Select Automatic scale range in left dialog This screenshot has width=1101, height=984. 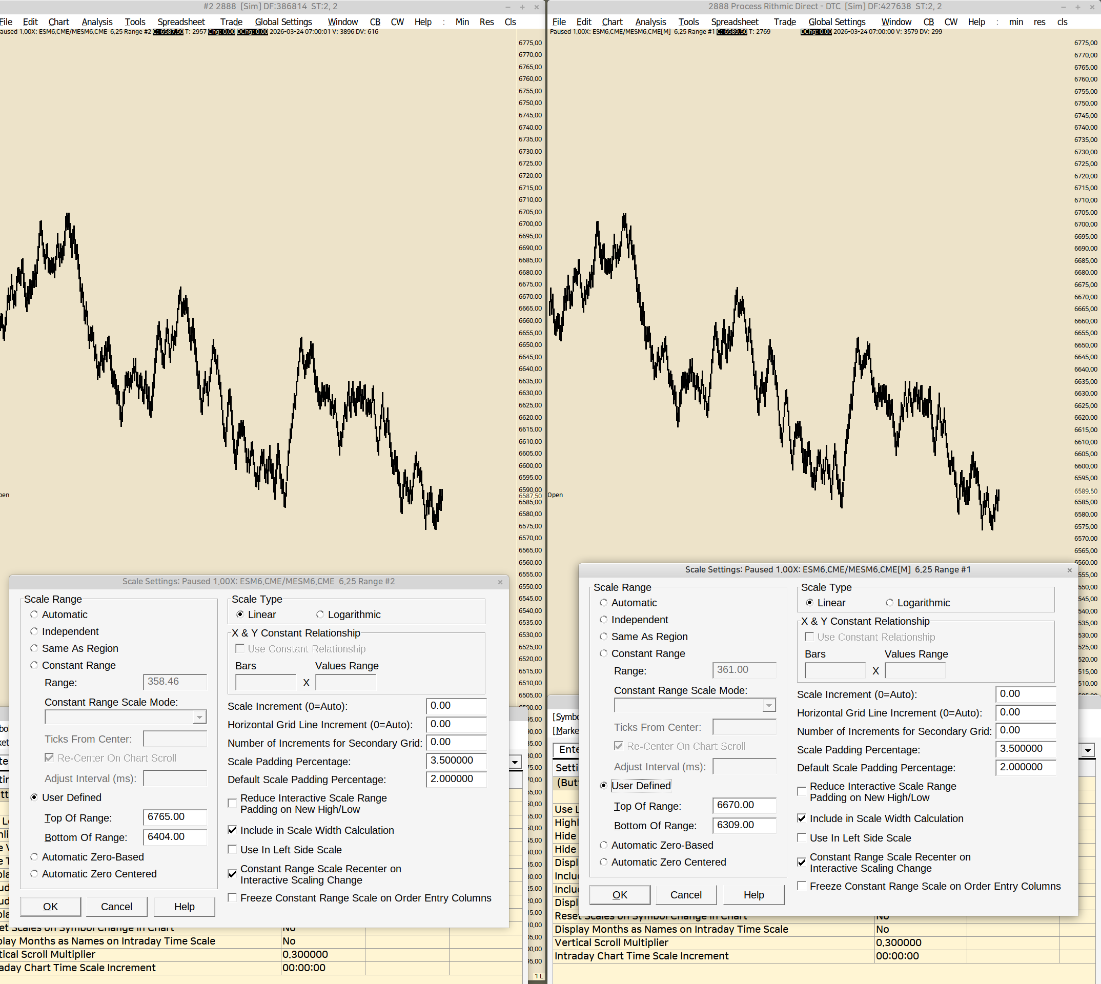click(34, 614)
